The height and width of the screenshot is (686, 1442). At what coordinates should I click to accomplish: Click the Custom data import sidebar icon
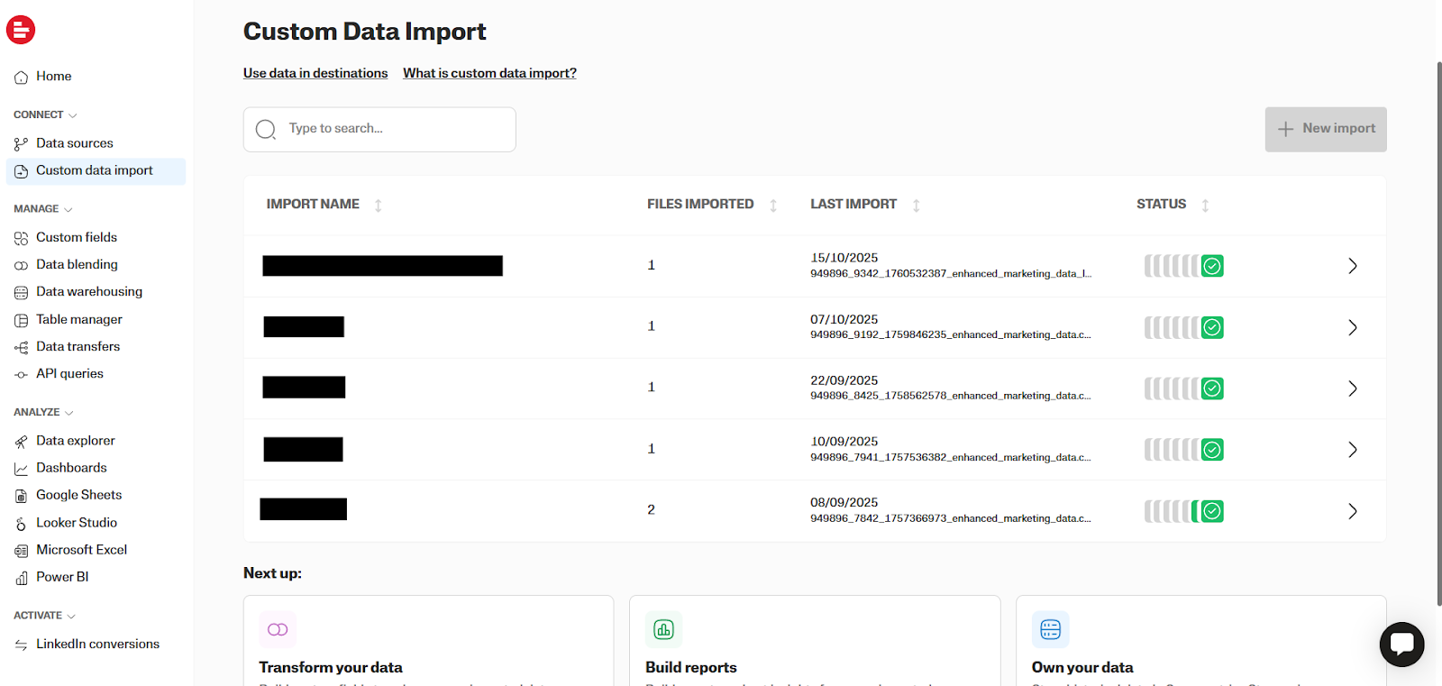click(21, 171)
